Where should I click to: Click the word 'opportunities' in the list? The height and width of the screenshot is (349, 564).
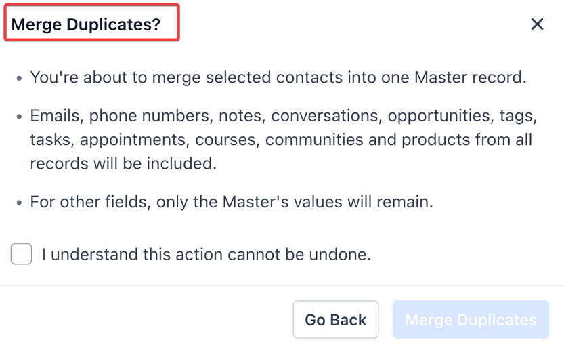pyautogui.click(x=439, y=117)
